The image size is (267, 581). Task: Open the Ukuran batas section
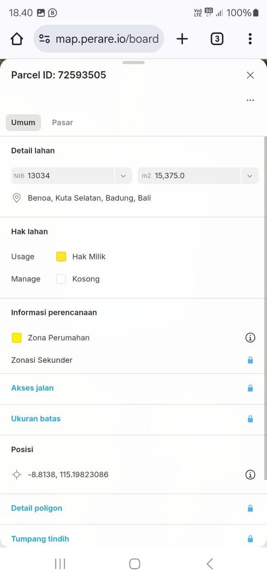133,419
